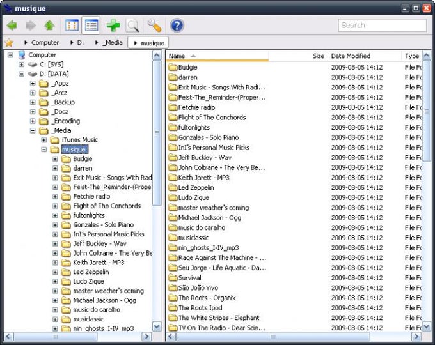Select 'fultonlights' in the folder tree
The image size is (435, 345).
[x=89, y=215]
